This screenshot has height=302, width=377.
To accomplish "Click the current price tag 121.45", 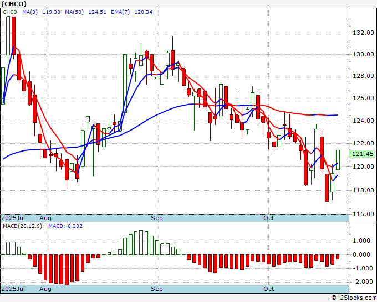I will pos(362,154).
